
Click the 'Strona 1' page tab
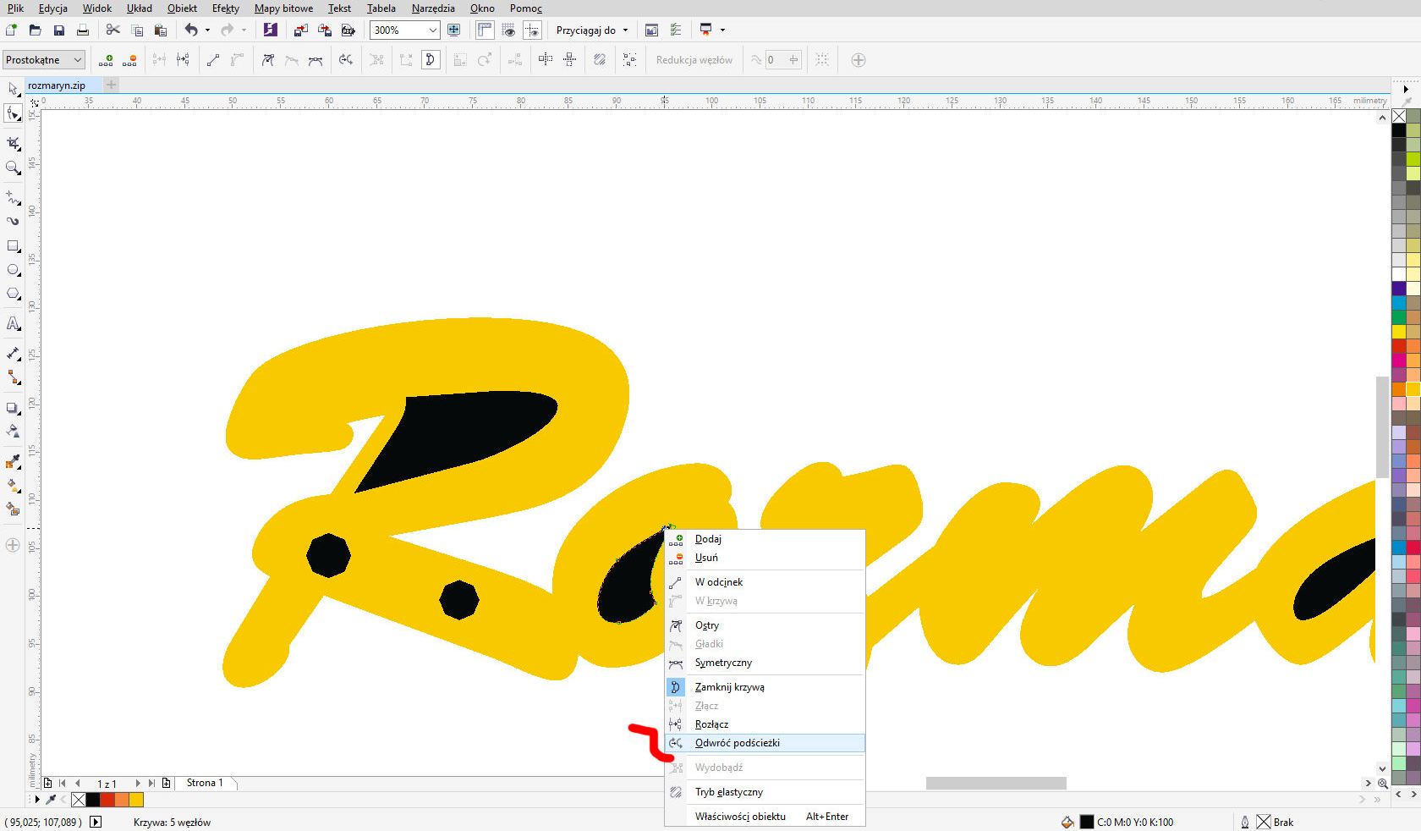tap(205, 783)
